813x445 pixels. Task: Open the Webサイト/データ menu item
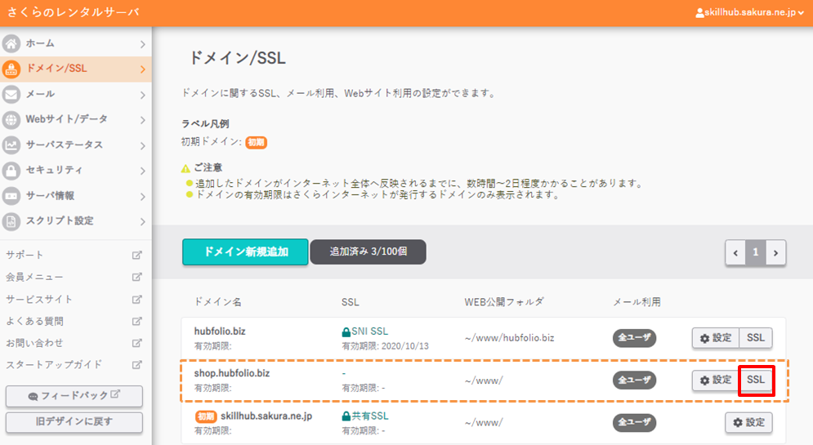click(76, 120)
